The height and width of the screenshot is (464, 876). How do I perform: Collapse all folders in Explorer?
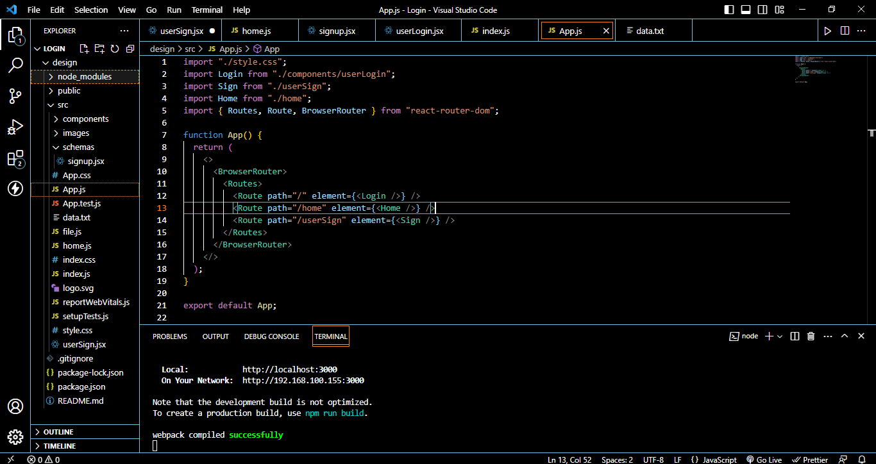coord(130,49)
